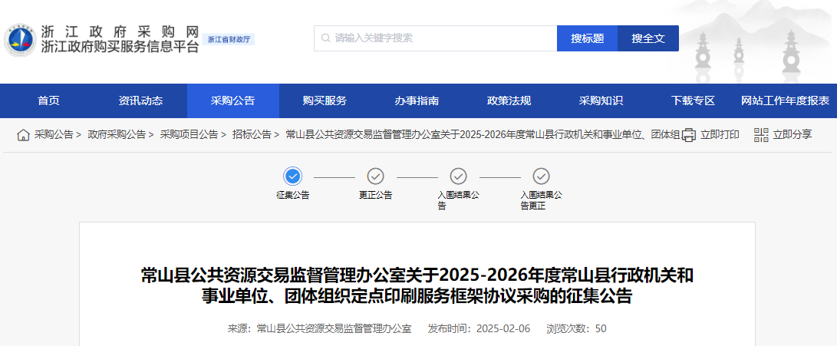Click the magnifier icon in search box
The height and width of the screenshot is (346, 837).
pos(326,38)
